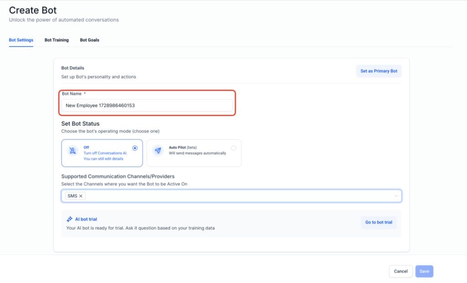Click the Save button
This screenshot has height=283, width=467.
tap(424, 271)
